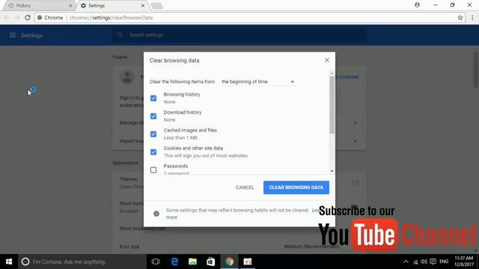Click the info icon in the dialog footer
Image resolution: width=479 pixels, height=269 pixels.
click(156, 214)
